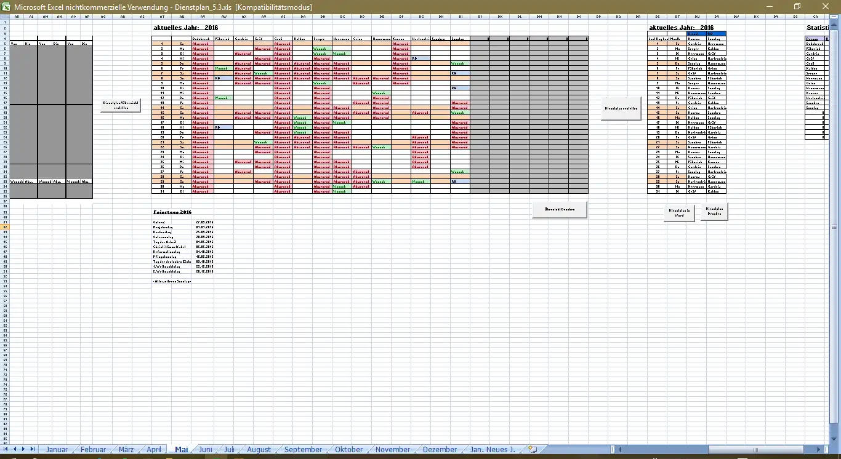Click the Seeger column header in overview
Viewport: 841px width, 459px height.
tap(322, 39)
